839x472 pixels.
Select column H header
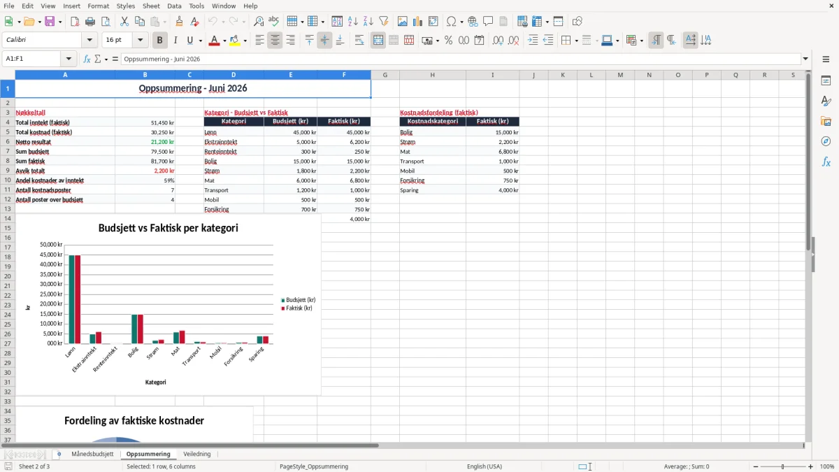[x=432, y=75]
